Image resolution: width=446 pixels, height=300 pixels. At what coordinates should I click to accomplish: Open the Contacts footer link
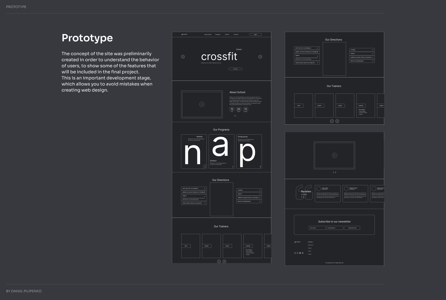310,254
